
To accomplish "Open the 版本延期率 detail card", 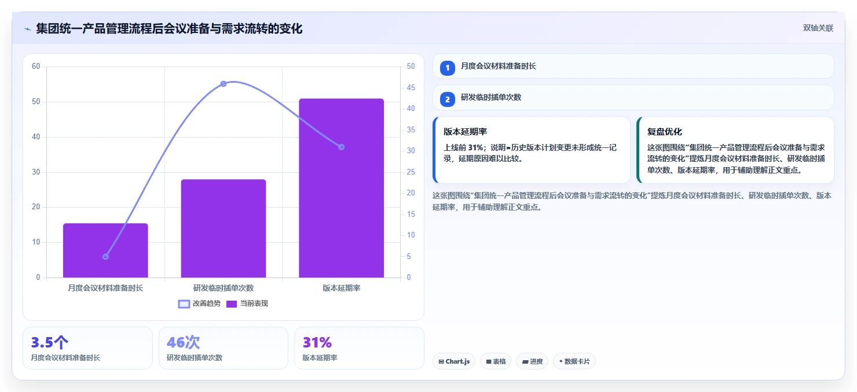I will (532, 150).
